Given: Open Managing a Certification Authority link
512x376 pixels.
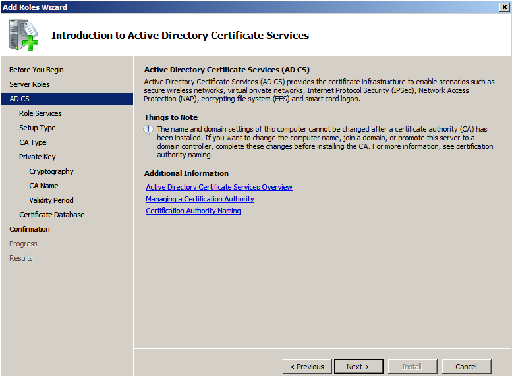Looking at the screenshot, I should (x=200, y=199).
